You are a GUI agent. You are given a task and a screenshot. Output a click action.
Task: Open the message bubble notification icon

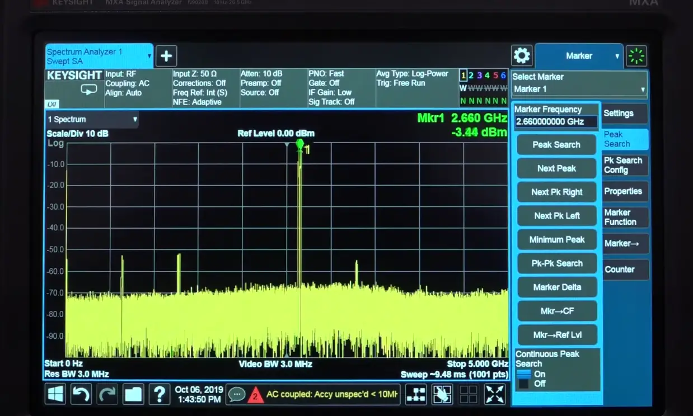[x=237, y=394]
